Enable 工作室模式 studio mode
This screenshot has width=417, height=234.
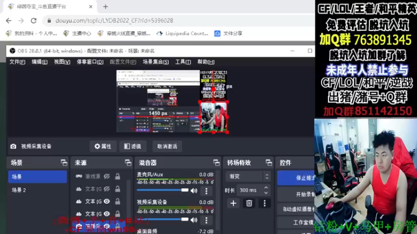[296, 223]
